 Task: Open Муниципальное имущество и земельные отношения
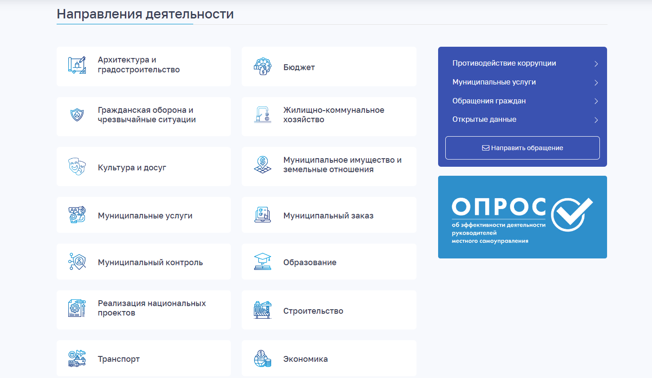342,165
